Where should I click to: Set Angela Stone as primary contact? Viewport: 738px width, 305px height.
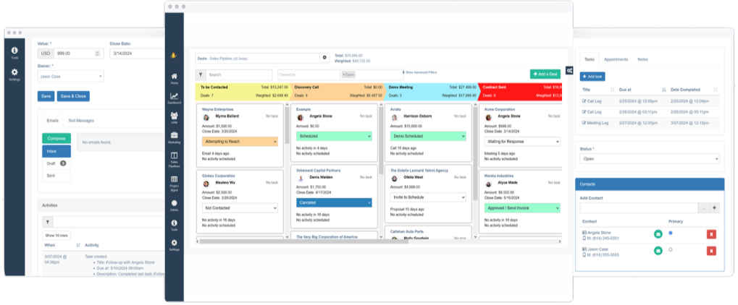coord(670,233)
